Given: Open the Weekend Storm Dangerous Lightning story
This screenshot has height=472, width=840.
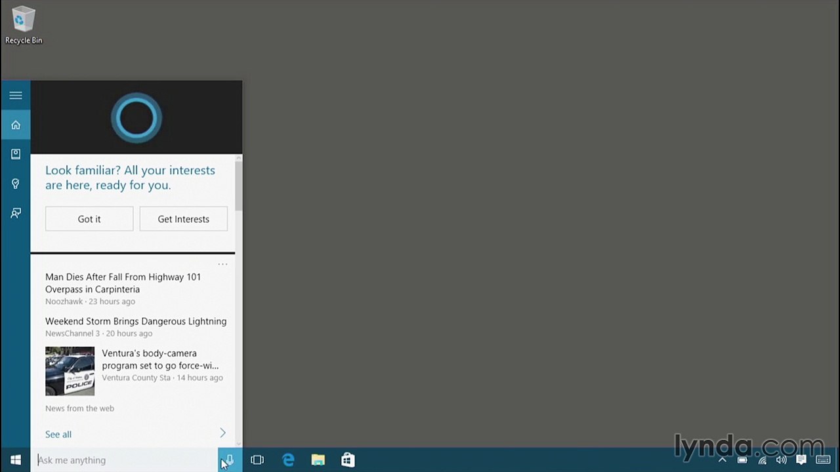Looking at the screenshot, I should (x=136, y=321).
